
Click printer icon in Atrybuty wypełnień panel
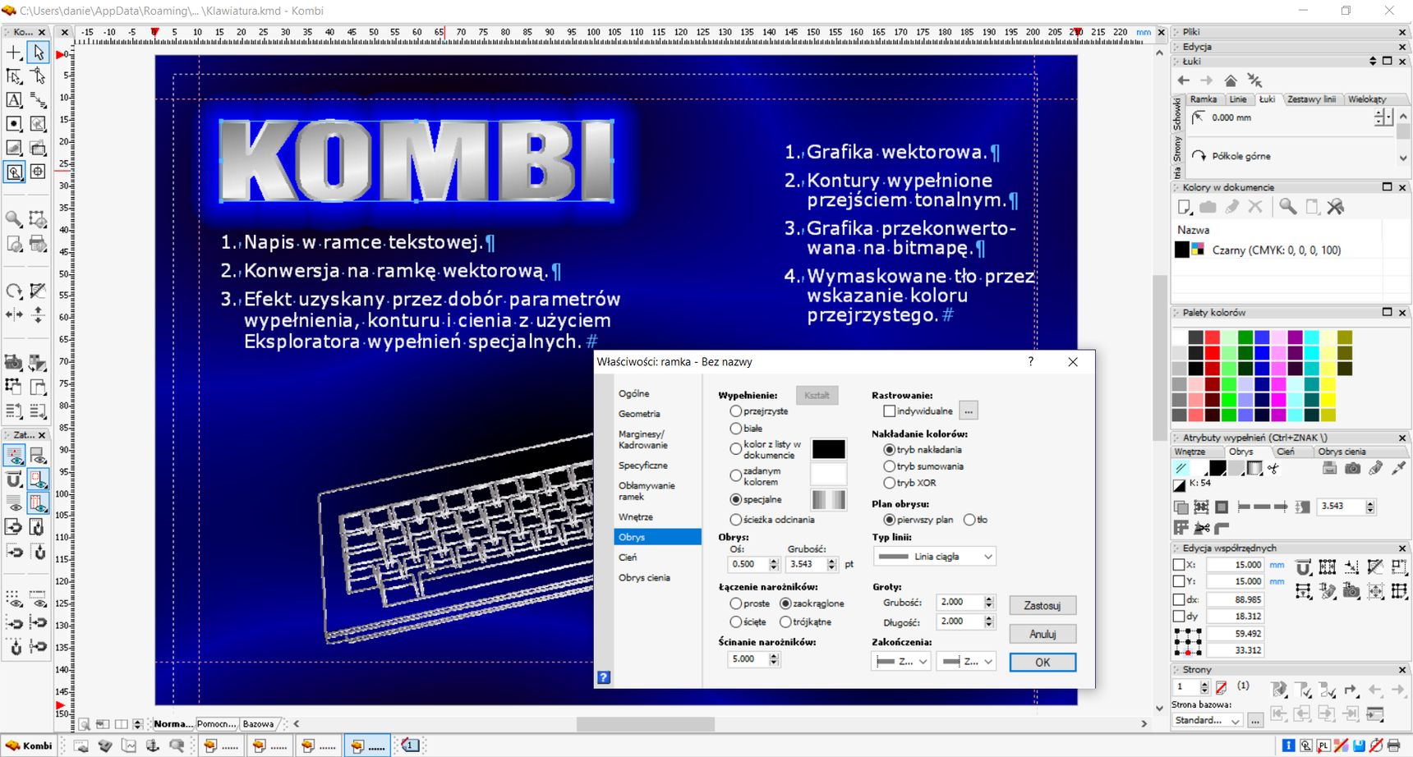coord(1329,468)
